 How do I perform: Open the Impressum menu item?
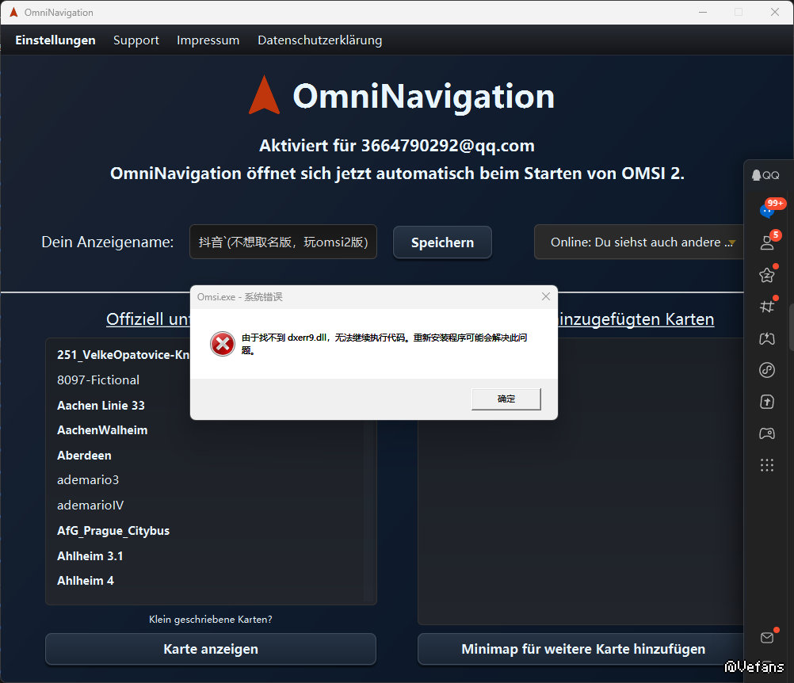tap(208, 40)
